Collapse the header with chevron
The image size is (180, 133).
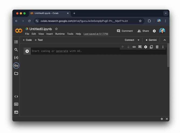click(165, 40)
